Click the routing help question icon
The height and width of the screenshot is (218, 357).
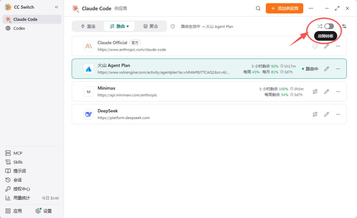(x=173, y=26)
